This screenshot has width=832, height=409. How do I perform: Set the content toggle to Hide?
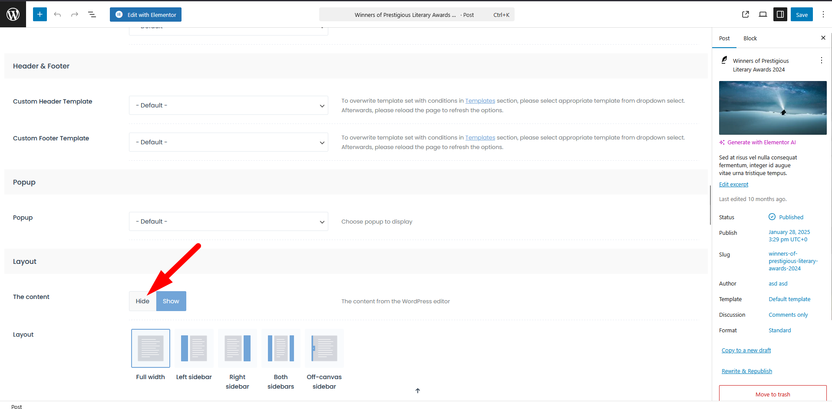[142, 301]
